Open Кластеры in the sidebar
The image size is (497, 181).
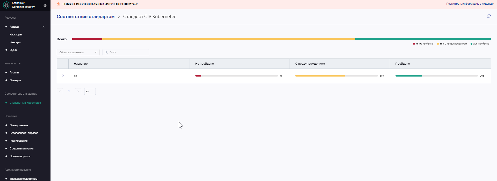(16, 34)
